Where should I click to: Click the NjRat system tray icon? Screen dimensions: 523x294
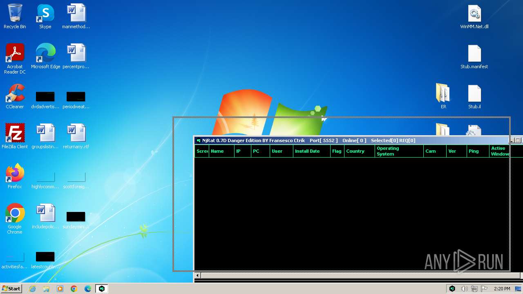452,289
